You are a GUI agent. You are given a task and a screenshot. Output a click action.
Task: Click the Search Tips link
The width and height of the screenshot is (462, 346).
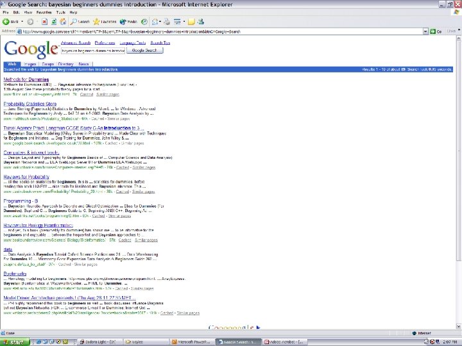tap(160, 43)
